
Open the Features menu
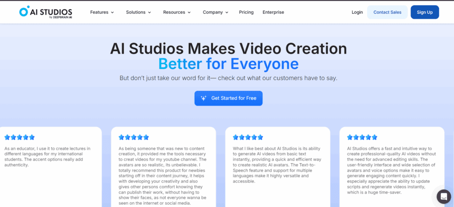(x=102, y=12)
